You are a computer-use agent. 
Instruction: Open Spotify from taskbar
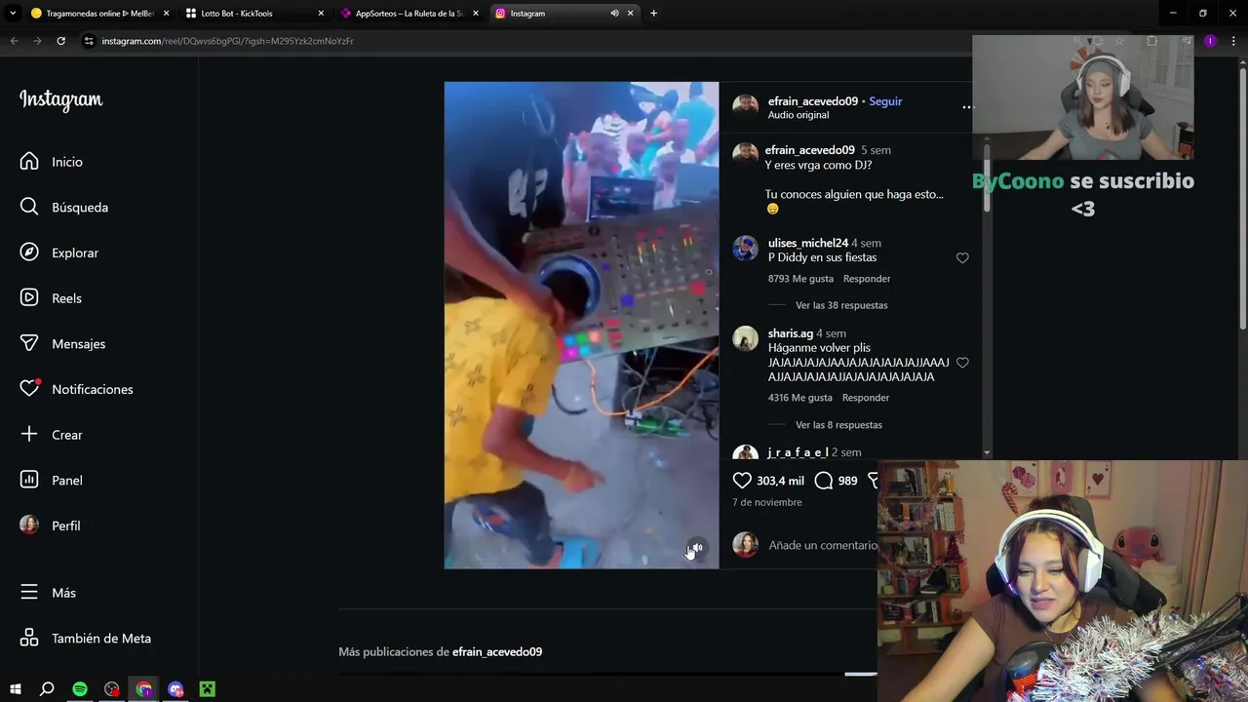pyautogui.click(x=80, y=689)
